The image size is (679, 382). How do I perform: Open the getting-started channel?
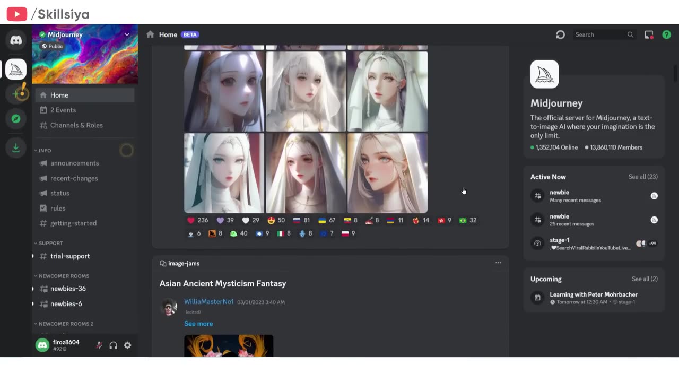point(85,223)
